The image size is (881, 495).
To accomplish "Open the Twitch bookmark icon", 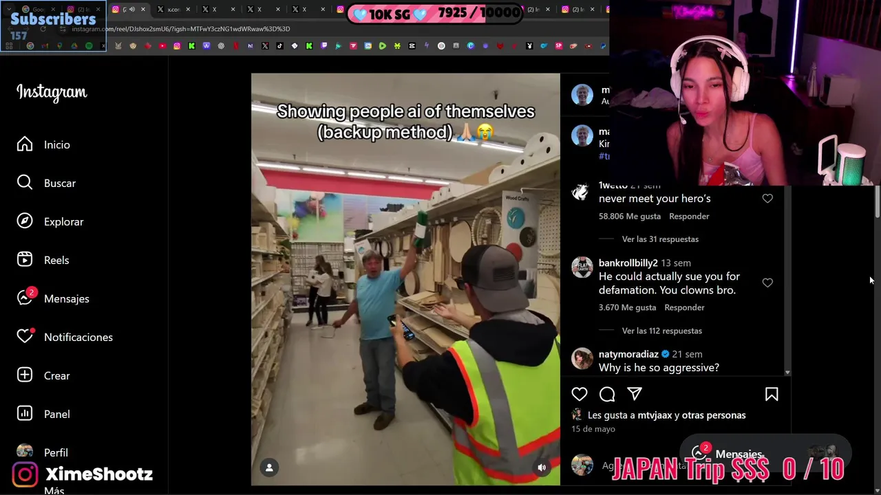I will click(x=323, y=46).
